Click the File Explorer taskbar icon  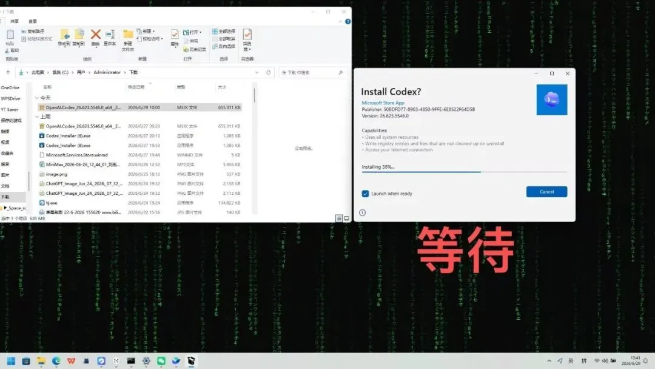(x=41, y=361)
